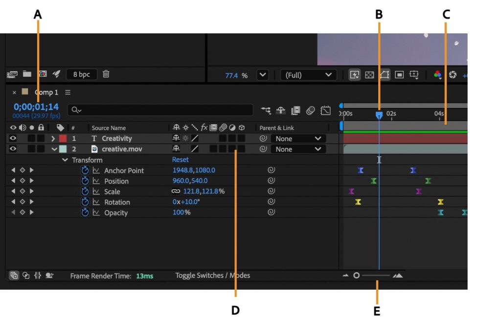Open the timeline panel menu
Image resolution: width=501 pixels, height=323 pixels.
pyautogui.click(x=68, y=92)
